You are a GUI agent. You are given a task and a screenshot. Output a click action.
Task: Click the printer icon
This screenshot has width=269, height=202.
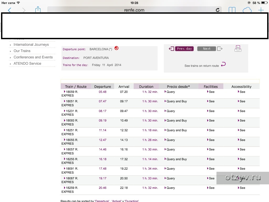click(x=238, y=48)
